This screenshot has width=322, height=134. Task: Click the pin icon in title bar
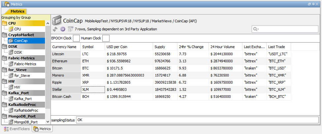(x=313, y=4)
